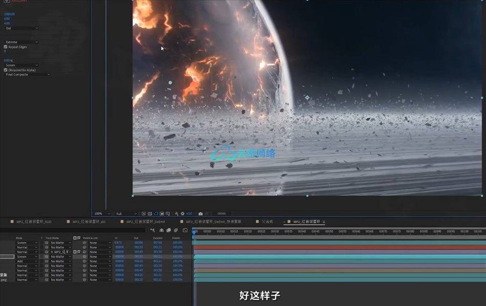Switch to the MP2_红岩浆星环_DeEmit_热浪蒙版 tab
The image size is (486, 306).
click(x=213, y=222)
